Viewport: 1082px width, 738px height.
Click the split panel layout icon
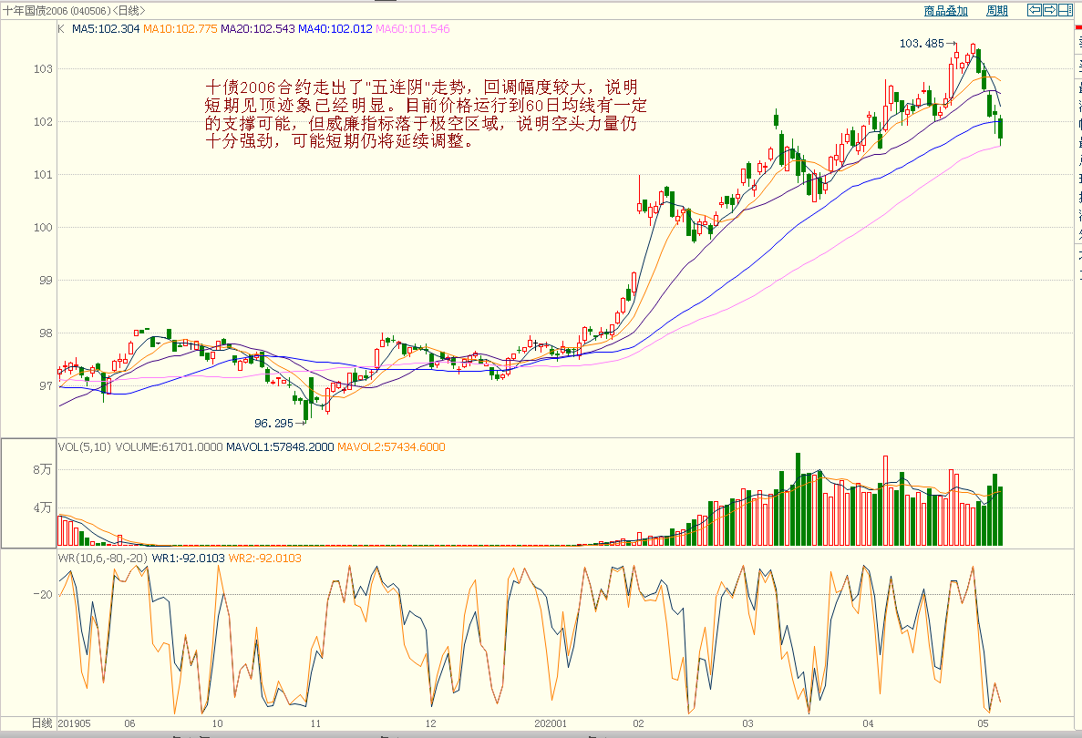[x=1065, y=10]
